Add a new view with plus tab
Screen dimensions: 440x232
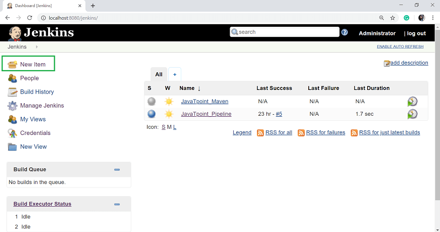[x=175, y=74]
